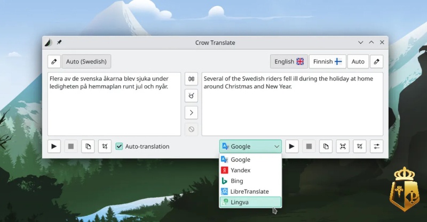Minimize window using the down chevron
The width and height of the screenshot is (427, 222).
(x=361, y=43)
